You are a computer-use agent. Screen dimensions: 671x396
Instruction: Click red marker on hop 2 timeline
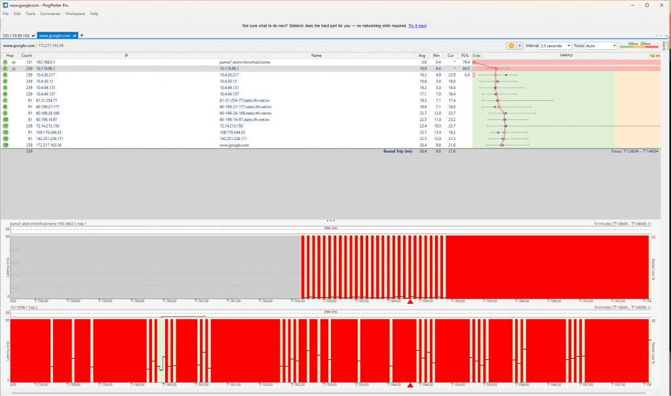click(x=410, y=386)
